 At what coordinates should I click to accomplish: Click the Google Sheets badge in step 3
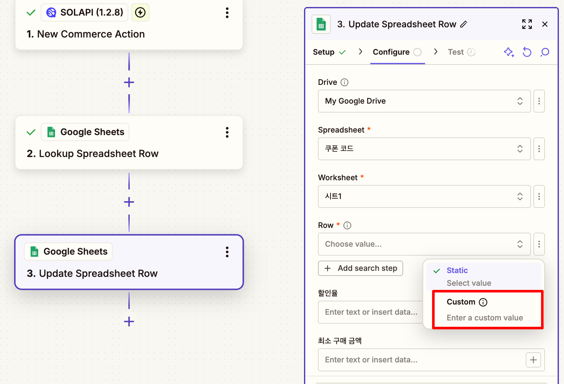click(x=68, y=251)
